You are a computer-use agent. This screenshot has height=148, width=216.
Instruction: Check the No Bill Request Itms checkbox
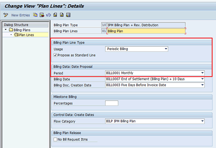click(x=55, y=139)
